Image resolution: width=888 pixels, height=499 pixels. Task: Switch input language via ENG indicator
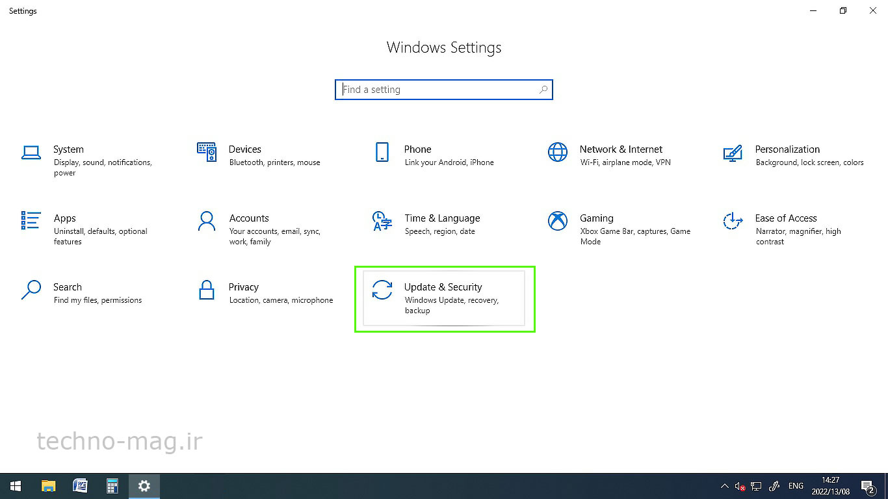coord(796,486)
